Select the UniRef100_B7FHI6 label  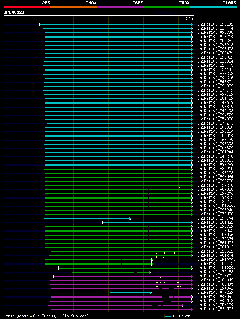tap(215, 214)
